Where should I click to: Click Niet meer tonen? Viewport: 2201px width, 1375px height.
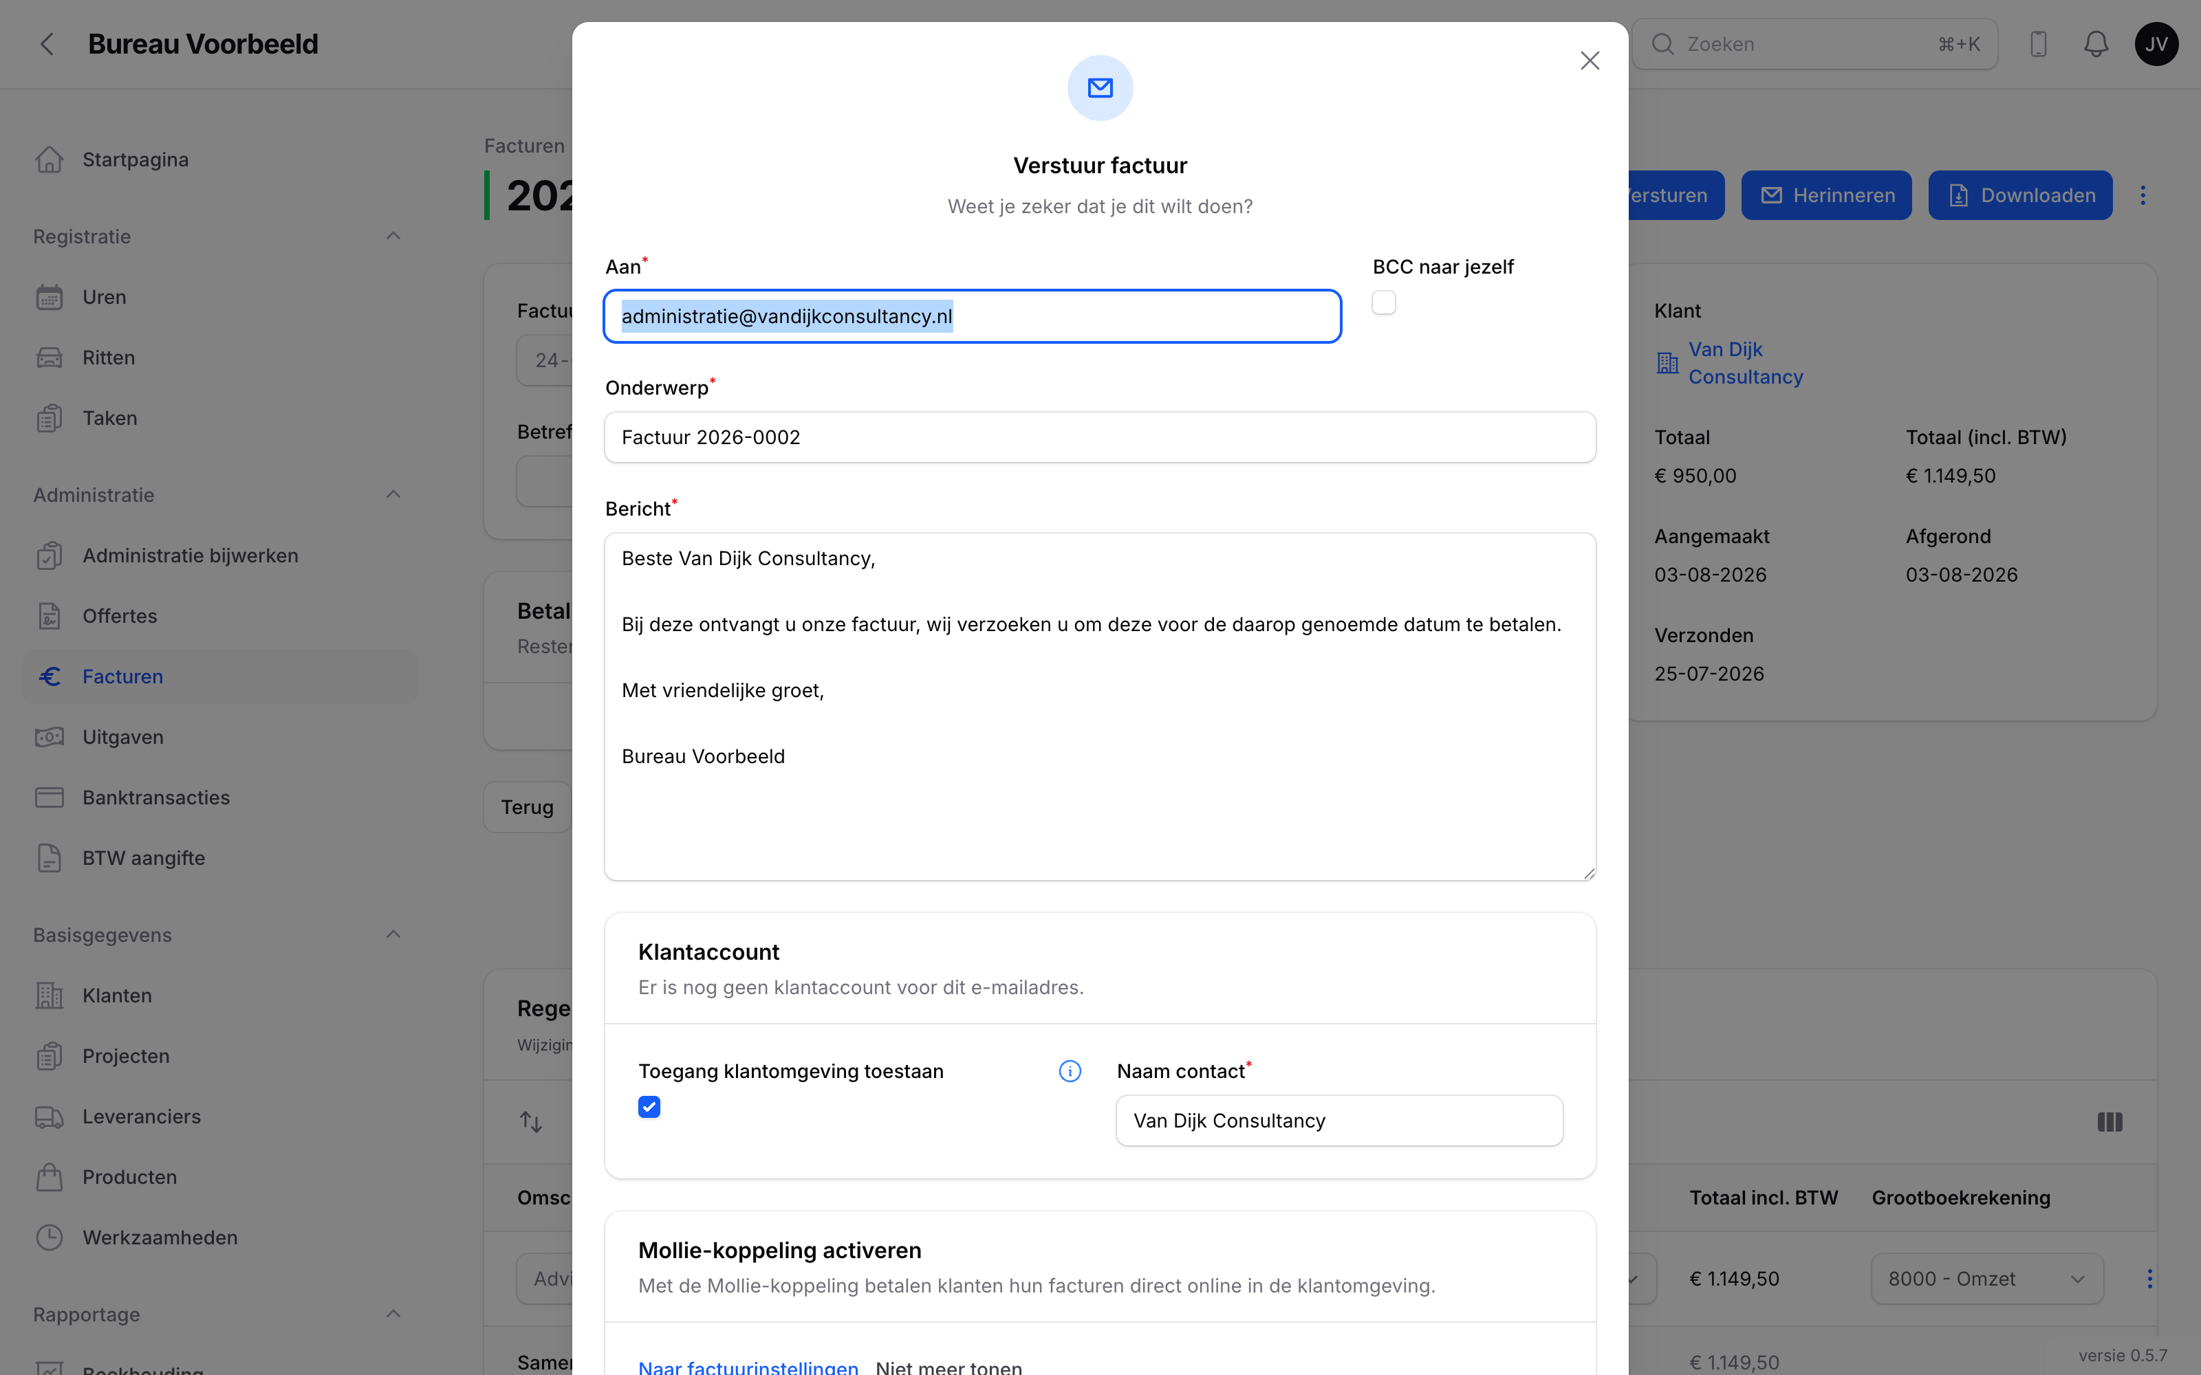coord(948,1367)
